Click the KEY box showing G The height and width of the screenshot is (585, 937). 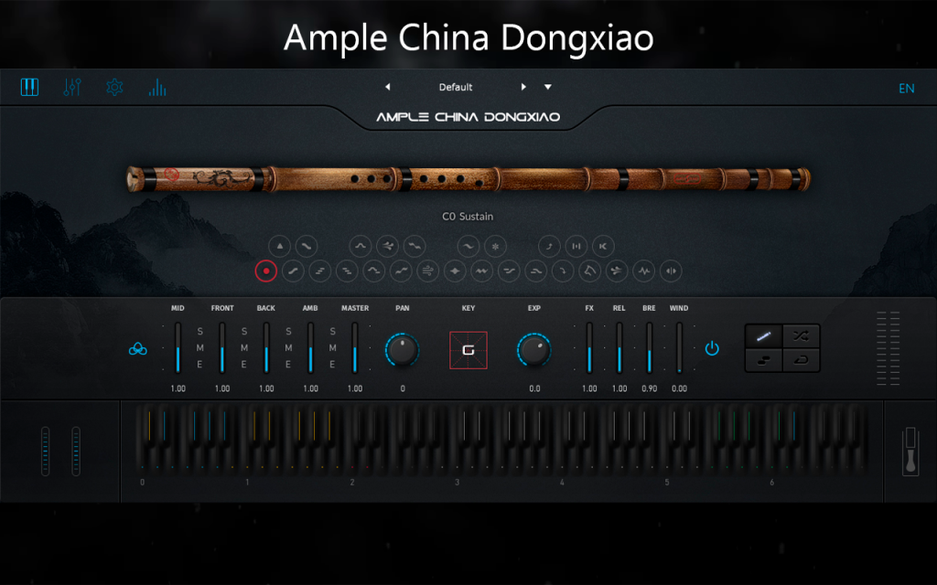click(x=468, y=350)
